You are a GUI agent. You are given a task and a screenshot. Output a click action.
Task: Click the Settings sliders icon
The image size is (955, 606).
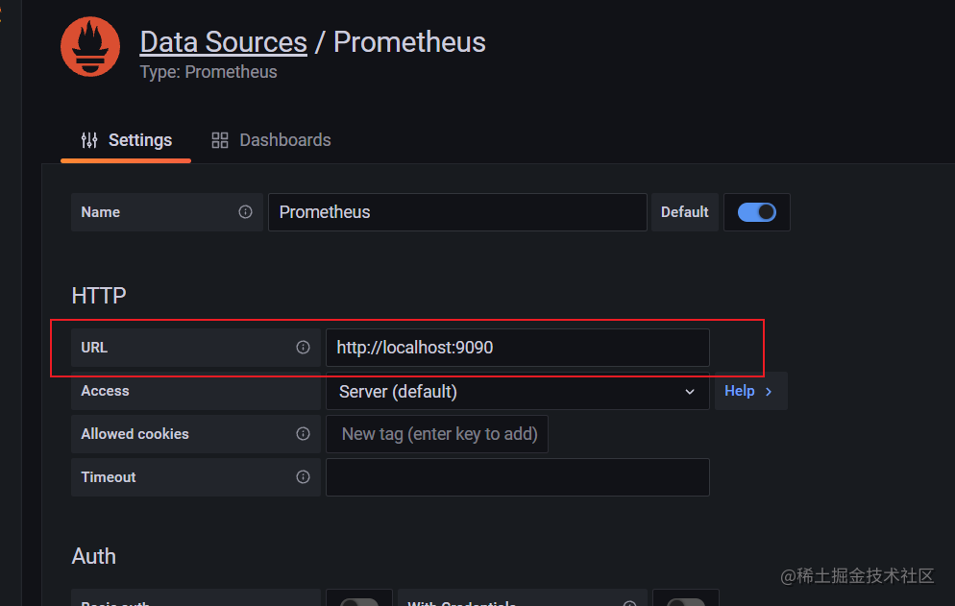(87, 140)
